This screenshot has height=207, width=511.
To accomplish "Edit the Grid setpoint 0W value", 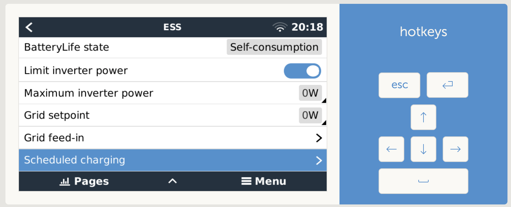I will tap(310, 115).
